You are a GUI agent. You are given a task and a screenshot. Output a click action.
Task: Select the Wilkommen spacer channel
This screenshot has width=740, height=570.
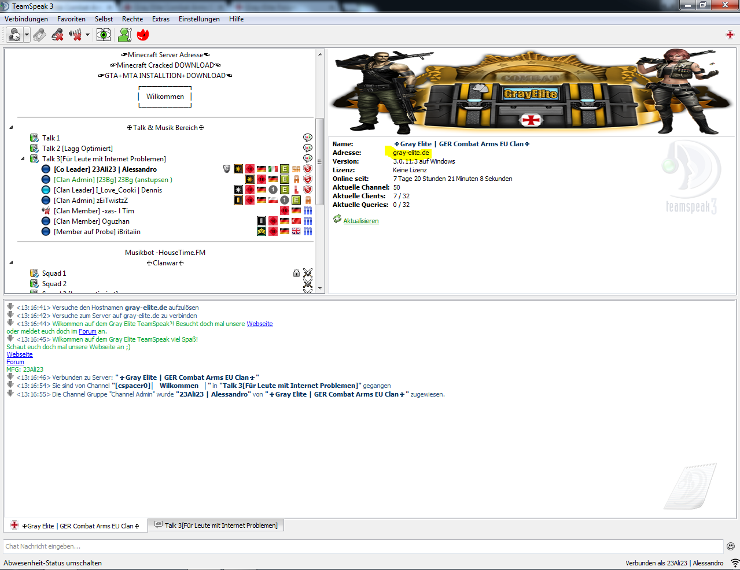[x=165, y=97]
